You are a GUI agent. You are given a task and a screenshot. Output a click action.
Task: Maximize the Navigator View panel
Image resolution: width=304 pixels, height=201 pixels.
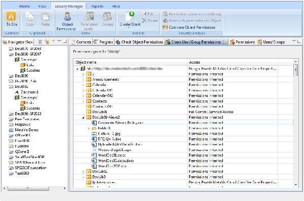pos(65,41)
